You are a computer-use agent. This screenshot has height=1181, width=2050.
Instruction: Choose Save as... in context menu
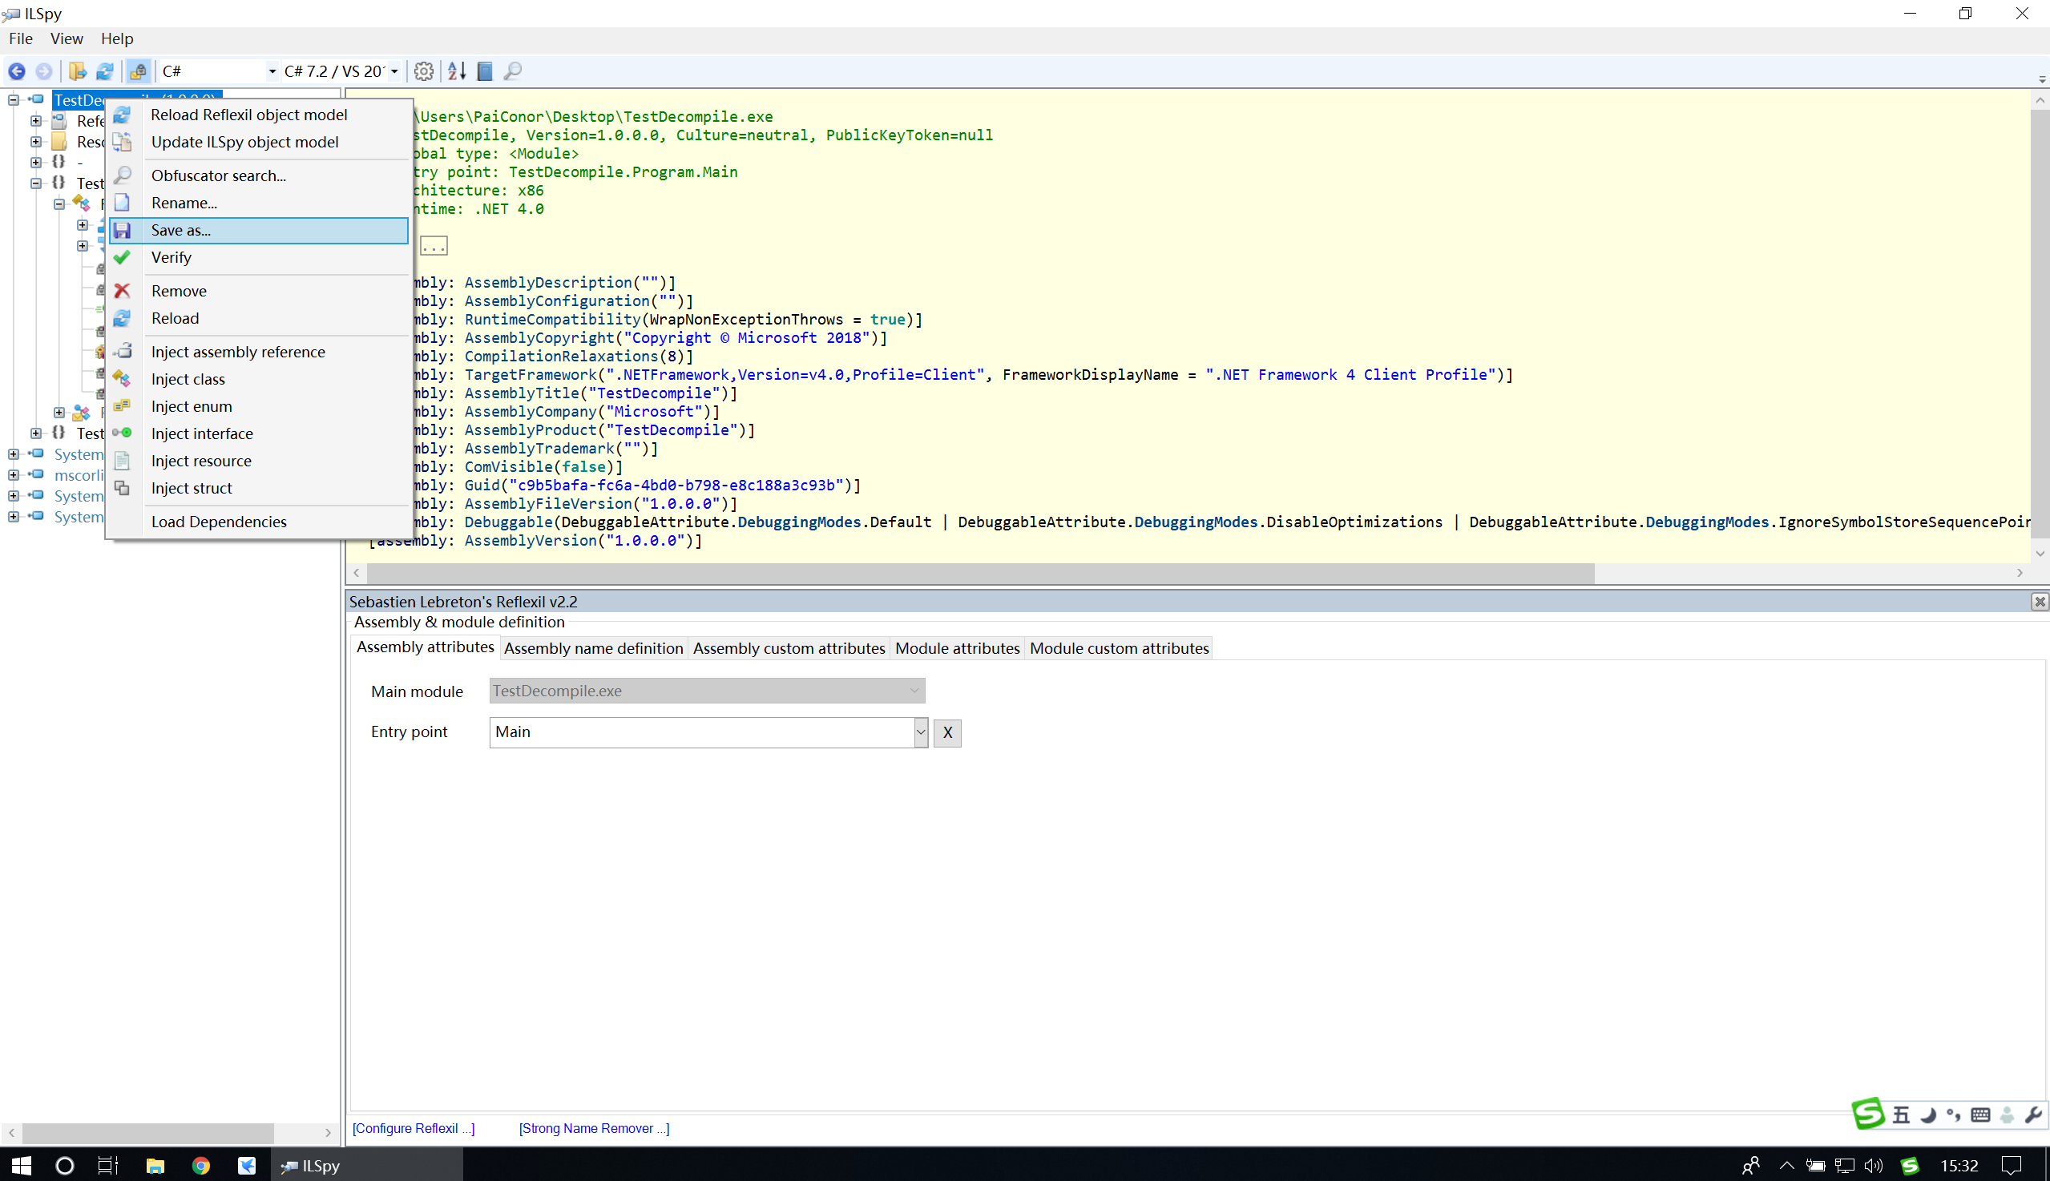(259, 231)
